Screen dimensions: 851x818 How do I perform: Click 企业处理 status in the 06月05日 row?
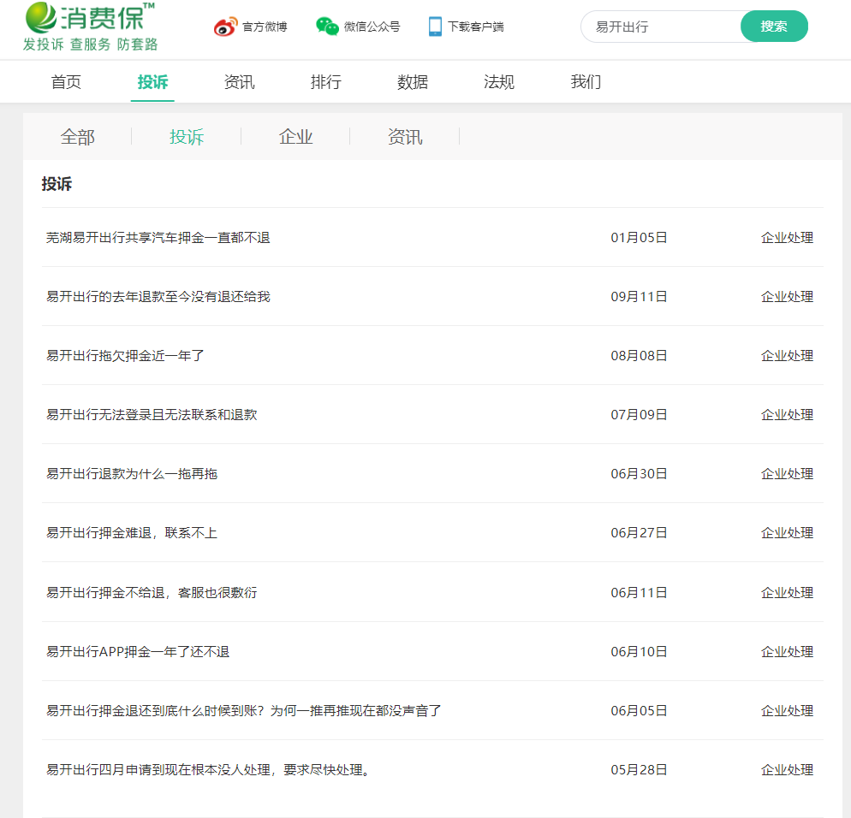[x=787, y=711]
